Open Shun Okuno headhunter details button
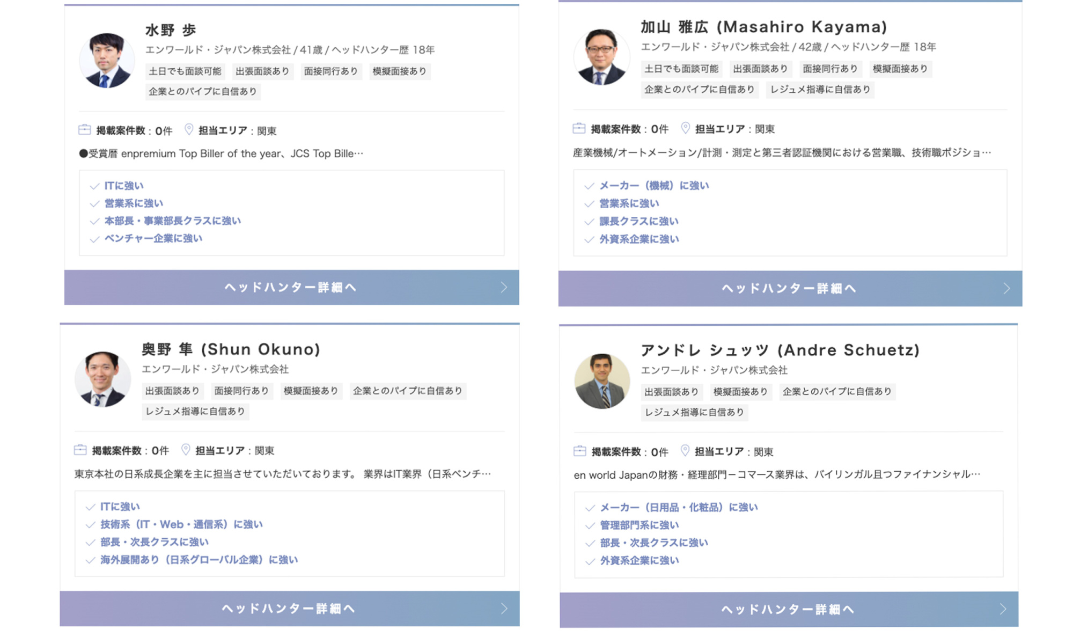 (x=289, y=609)
